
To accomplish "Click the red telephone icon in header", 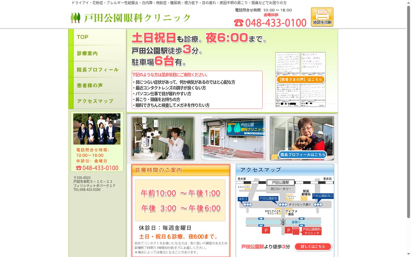I will pyautogui.click(x=239, y=23).
